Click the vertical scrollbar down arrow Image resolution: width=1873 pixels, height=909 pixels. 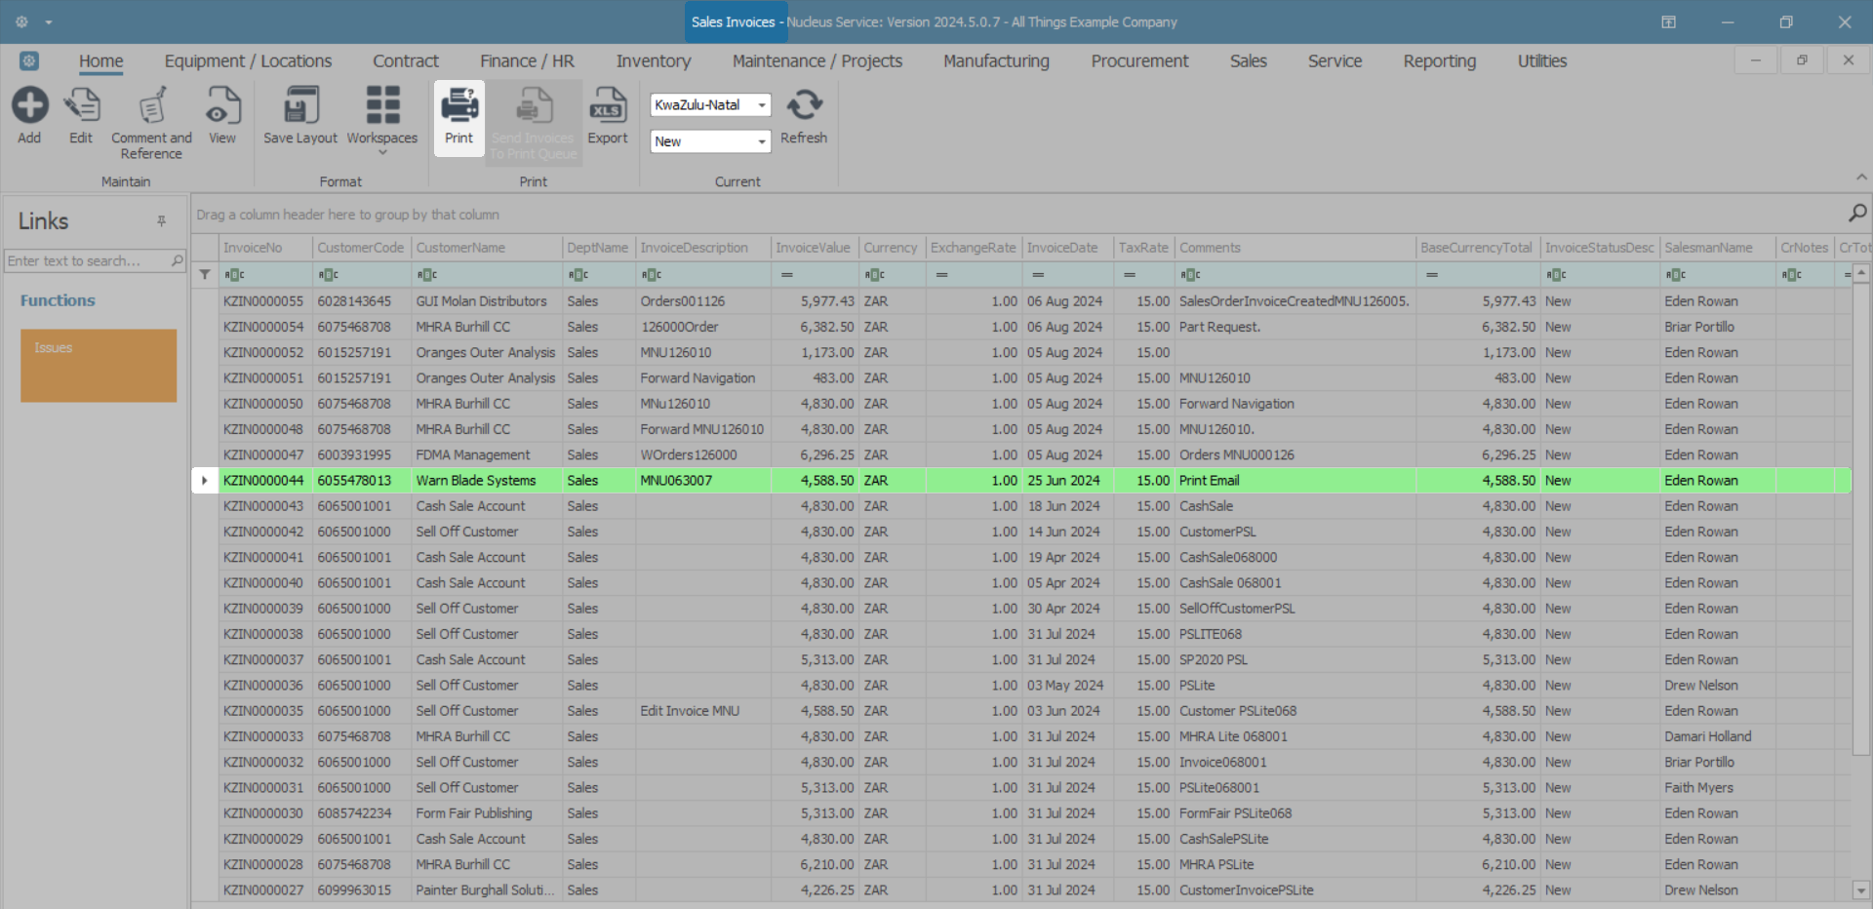pyautogui.click(x=1860, y=889)
